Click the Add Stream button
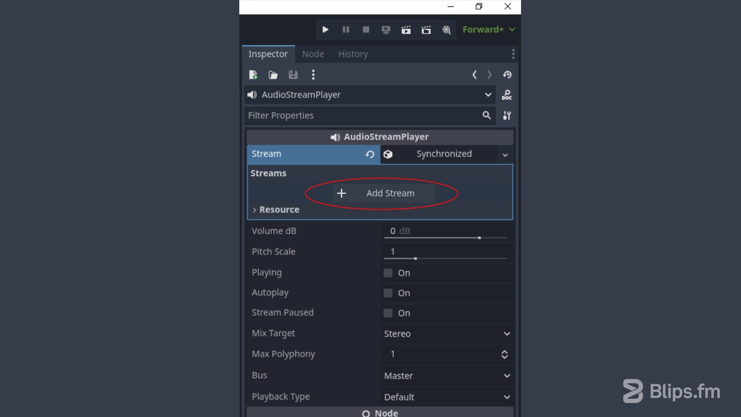 (384, 193)
